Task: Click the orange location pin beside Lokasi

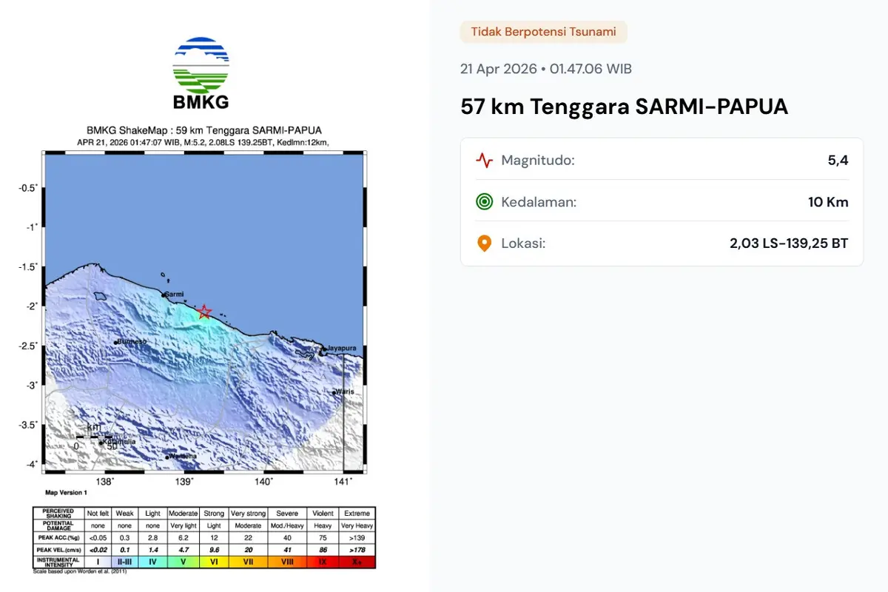Action: point(484,243)
